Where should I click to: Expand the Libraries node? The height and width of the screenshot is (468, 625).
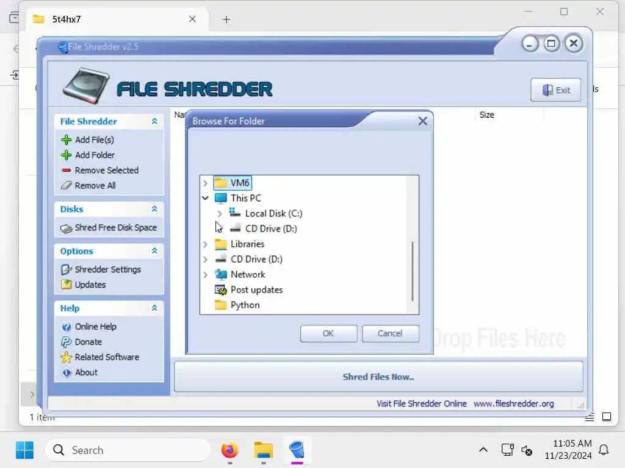point(205,244)
